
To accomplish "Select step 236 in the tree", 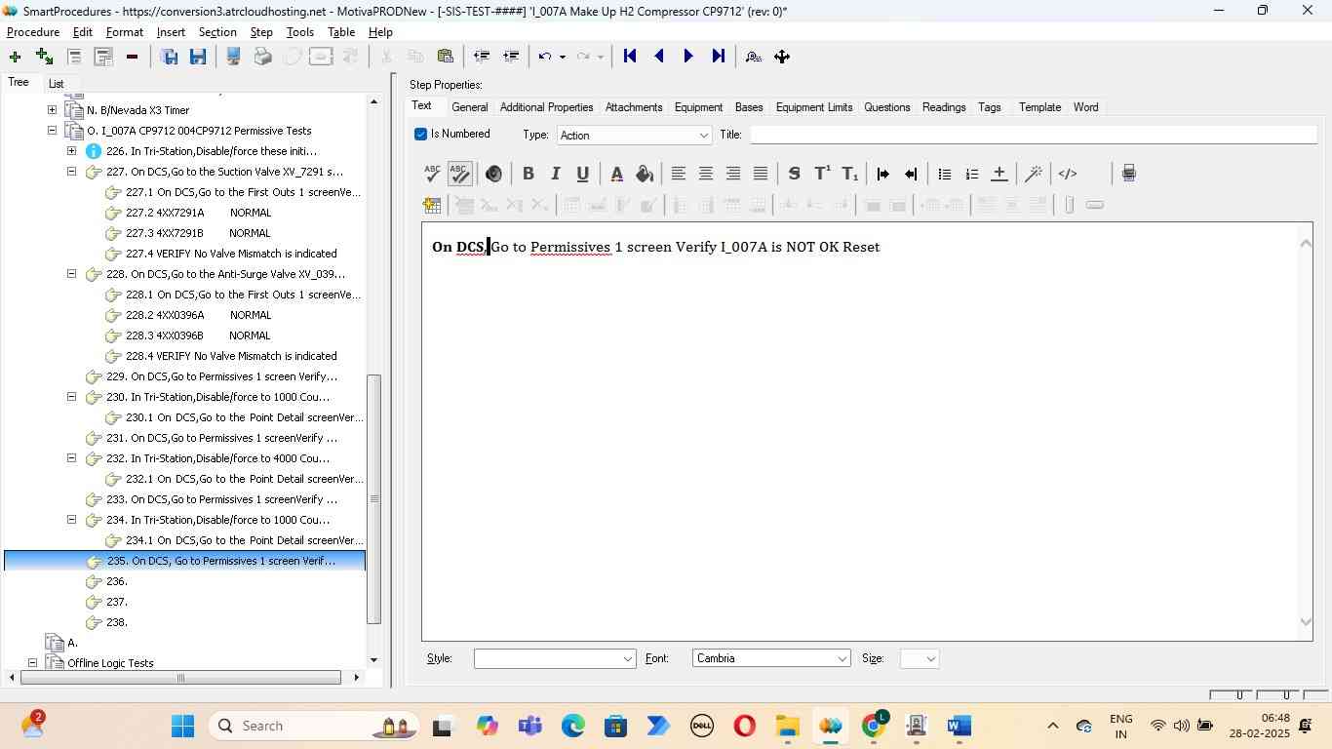I will pyautogui.click(x=117, y=581).
